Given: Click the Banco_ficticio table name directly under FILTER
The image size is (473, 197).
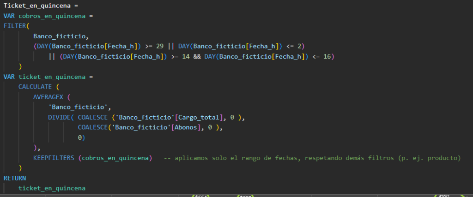Looking at the screenshot, I should 61,36.
